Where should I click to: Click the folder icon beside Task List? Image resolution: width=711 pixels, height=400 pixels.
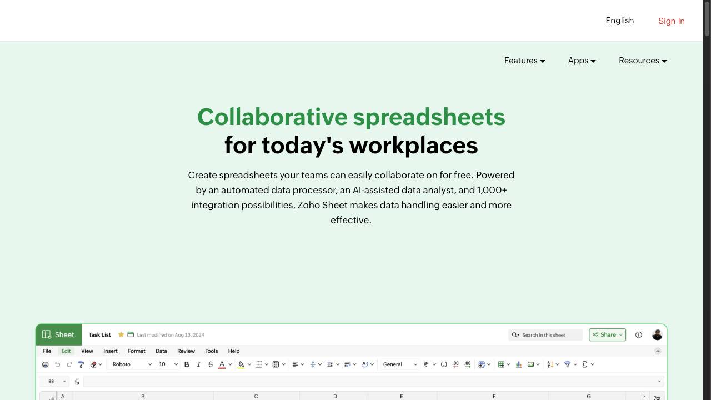click(131, 334)
